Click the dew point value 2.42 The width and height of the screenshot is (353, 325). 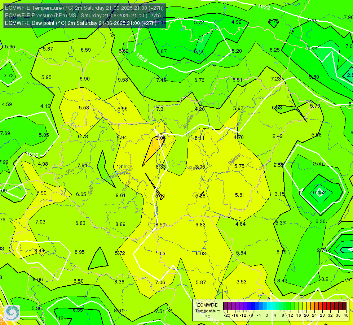click(x=277, y=136)
